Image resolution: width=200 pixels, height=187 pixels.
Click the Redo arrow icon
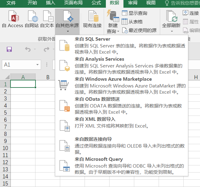click(46, 49)
